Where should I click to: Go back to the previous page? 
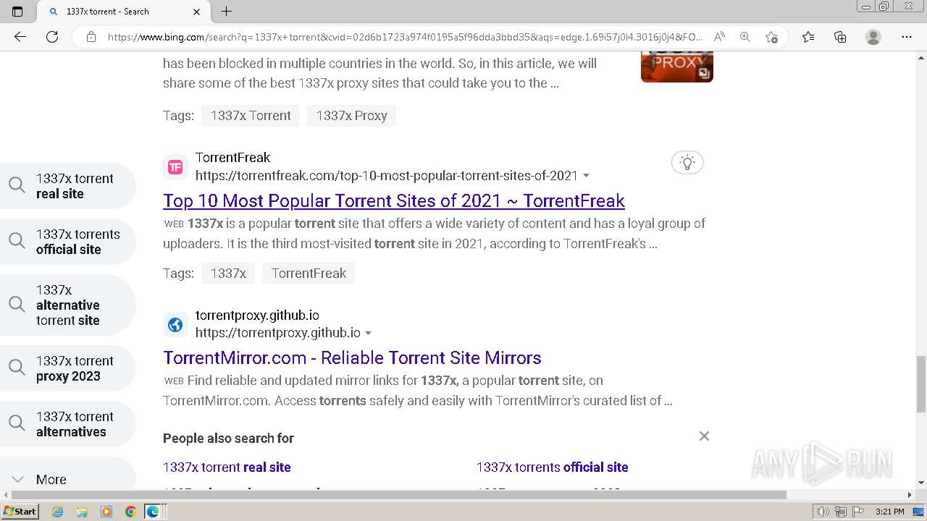click(20, 37)
